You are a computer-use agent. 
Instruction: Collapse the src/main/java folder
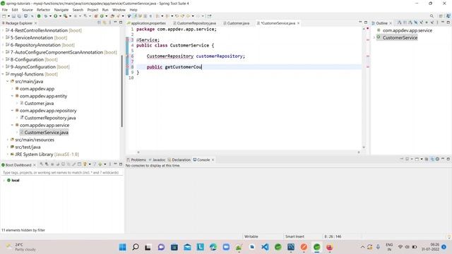[x=8, y=82]
